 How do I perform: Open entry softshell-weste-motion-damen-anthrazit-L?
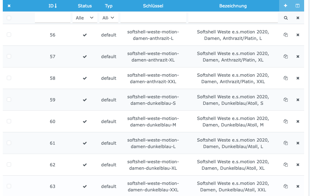(153, 35)
